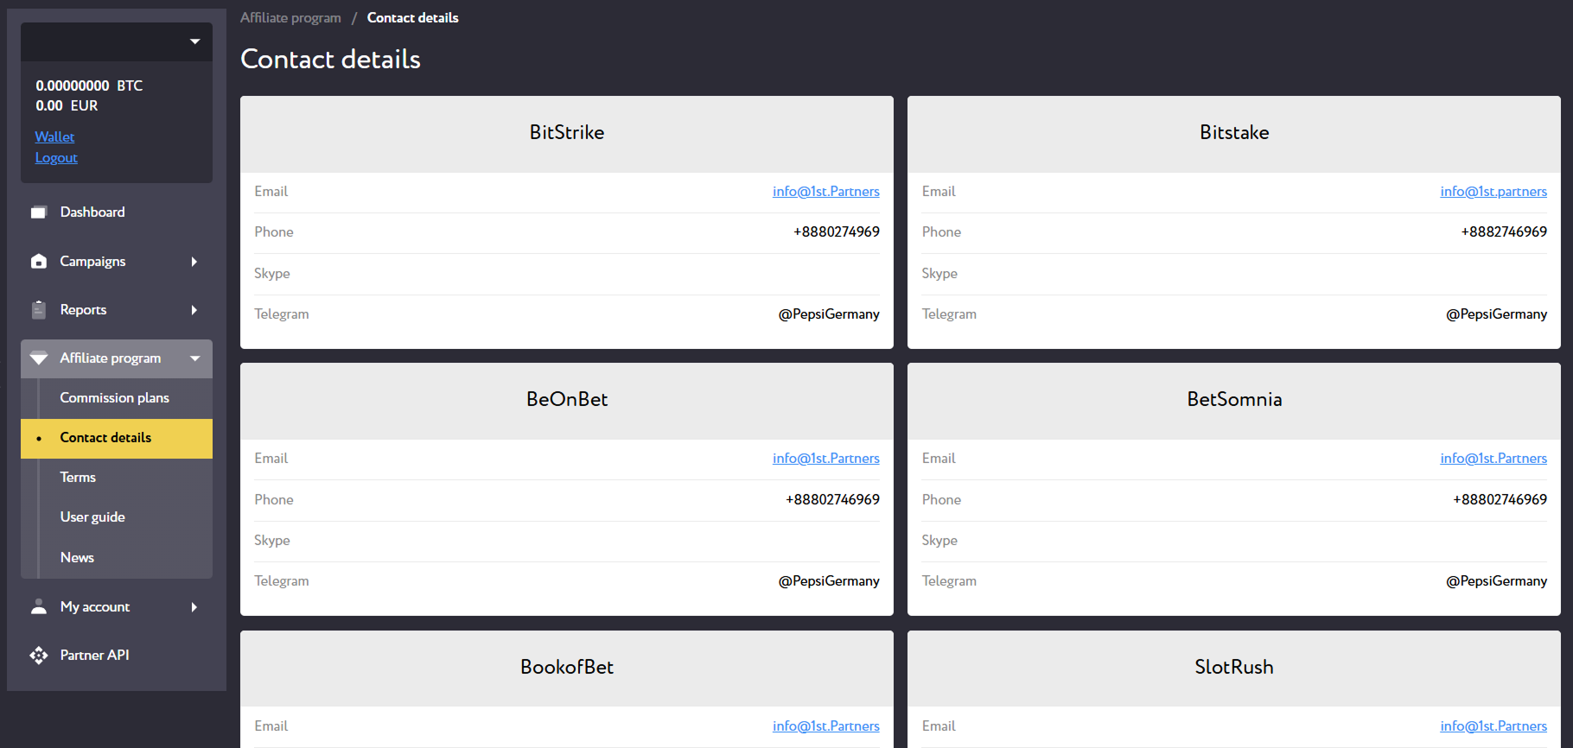Click the BitStrike card title
Screen dimensions: 1573x748
[x=567, y=133]
